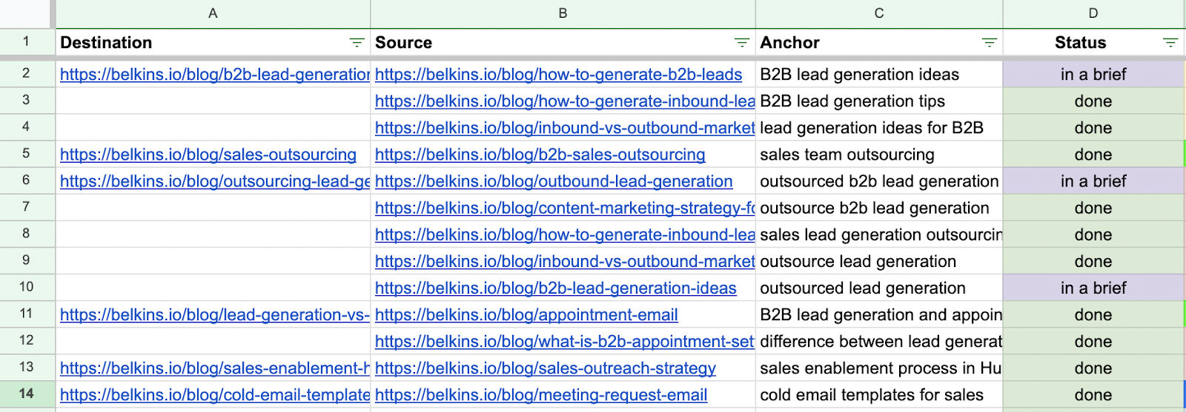Select column C header
Image resolution: width=1186 pixels, height=412 pixels.
point(879,13)
